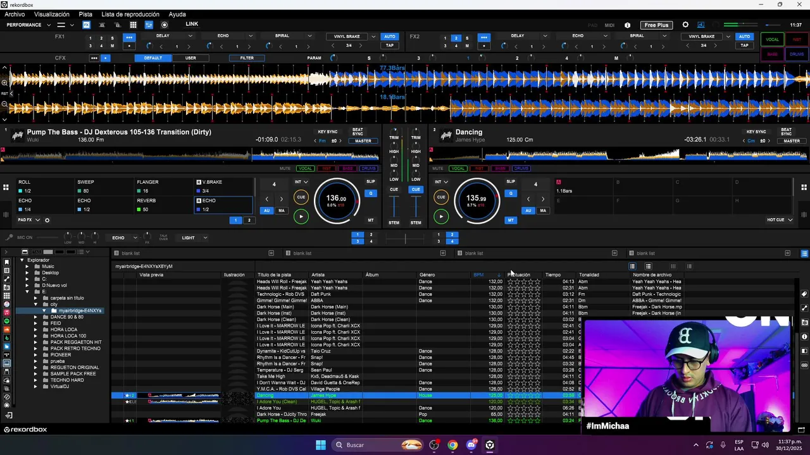
Task: Toggle deck 1 SLIP mode
Action: pos(371,181)
